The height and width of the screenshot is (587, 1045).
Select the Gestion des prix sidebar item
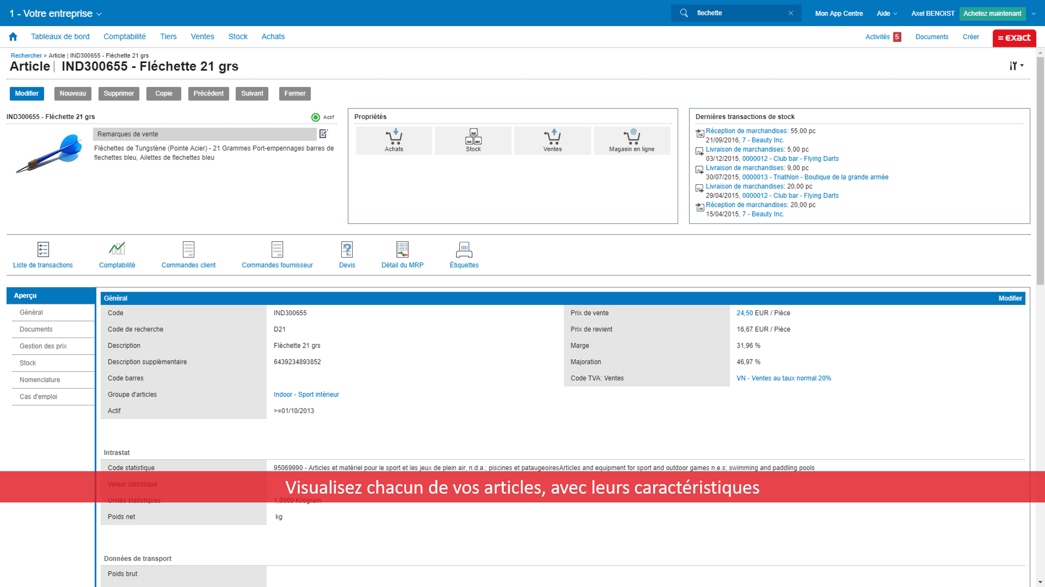pyautogui.click(x=44, y=346)
